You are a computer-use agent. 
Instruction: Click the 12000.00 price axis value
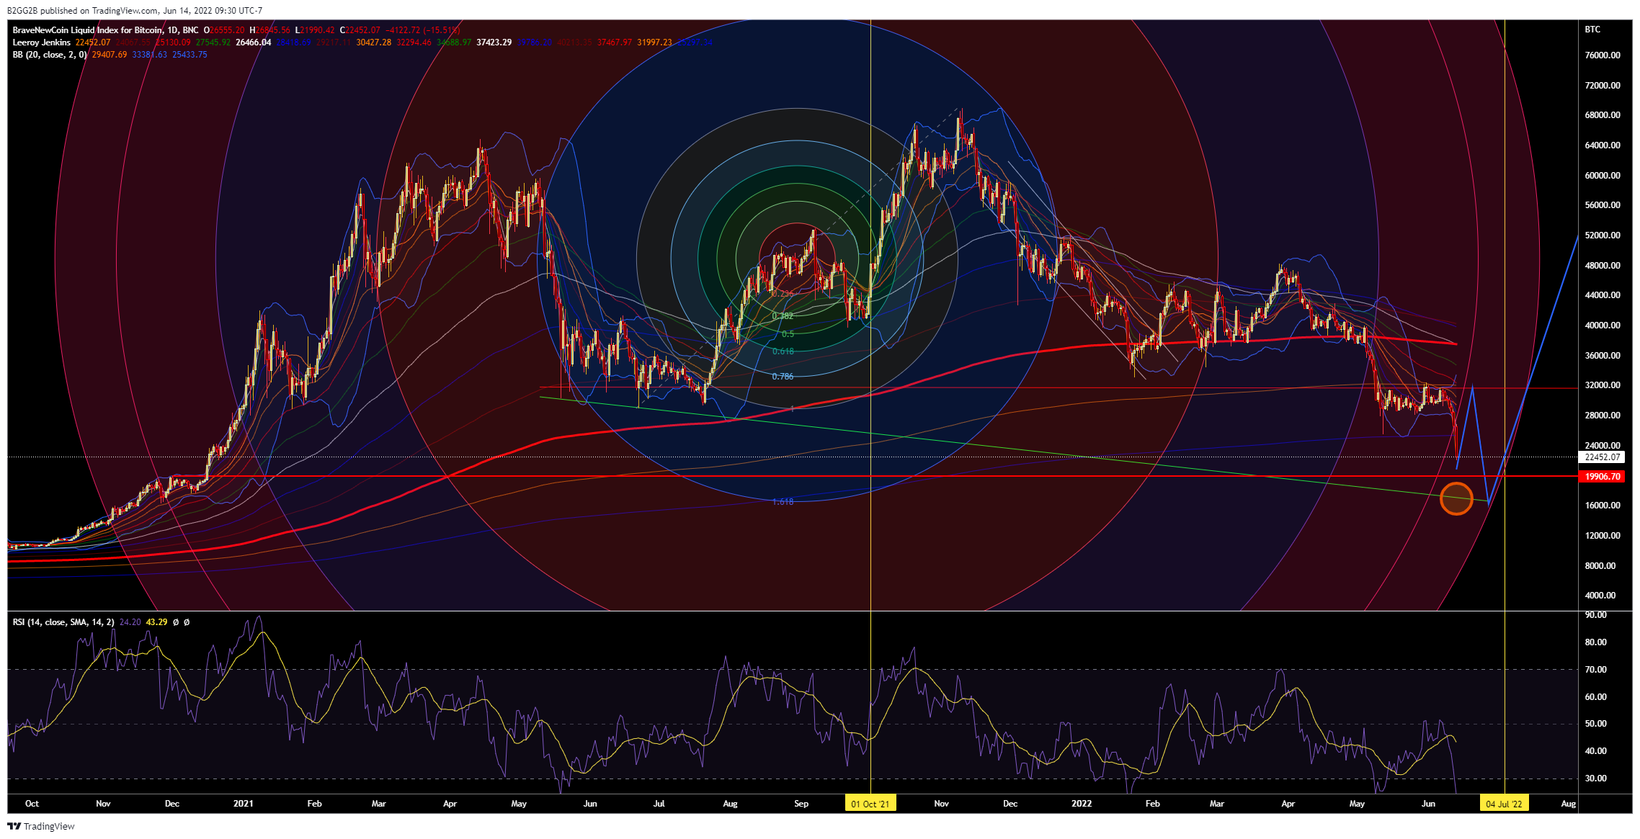click(x=1603, y=536)
